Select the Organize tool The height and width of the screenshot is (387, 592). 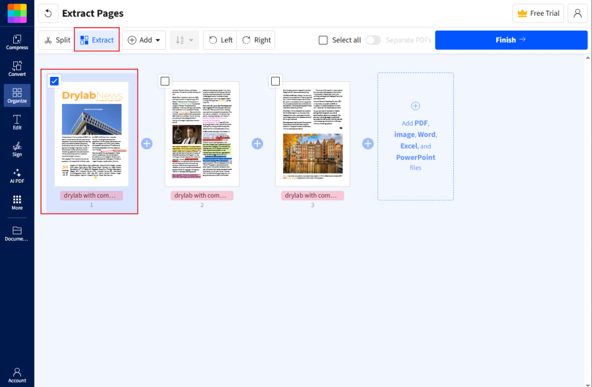point(17,96)
